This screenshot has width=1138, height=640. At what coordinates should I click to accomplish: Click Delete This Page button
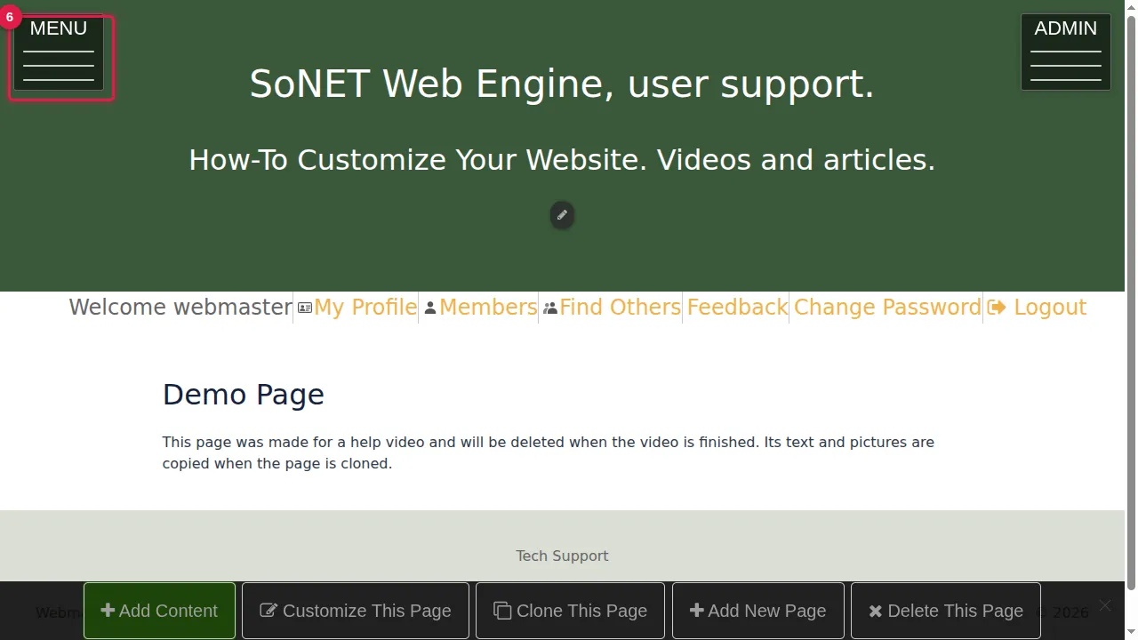click(946, 611)
